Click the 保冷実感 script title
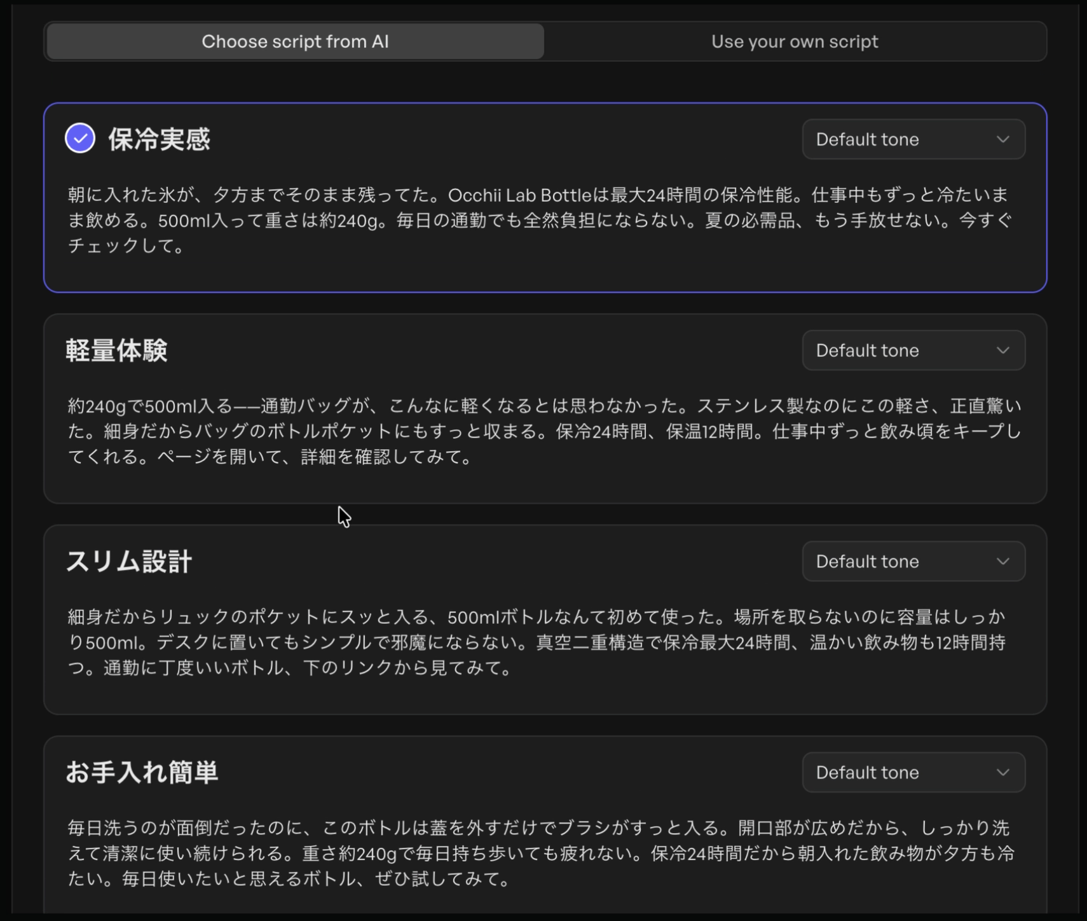The height and width of the screenshot is (921, 1087). click(x=159, y=139)
